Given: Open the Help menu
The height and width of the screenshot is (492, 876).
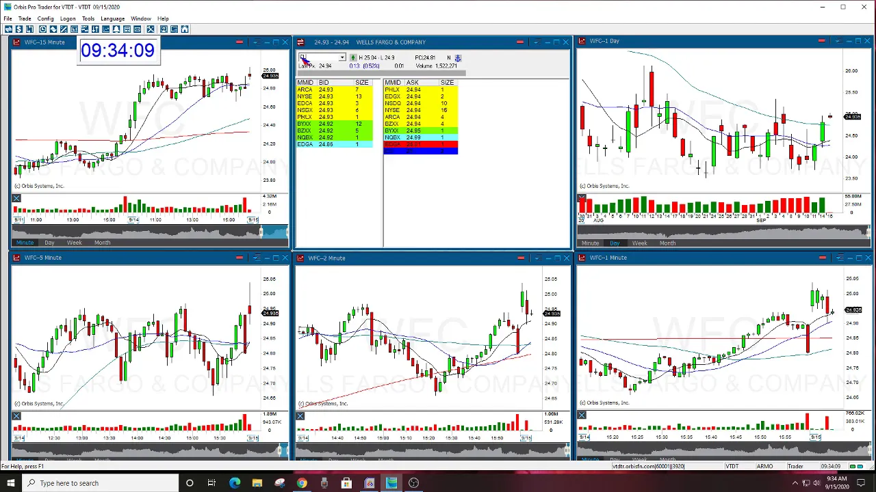Looking at the screenshot, I should [x=163, y=18].
